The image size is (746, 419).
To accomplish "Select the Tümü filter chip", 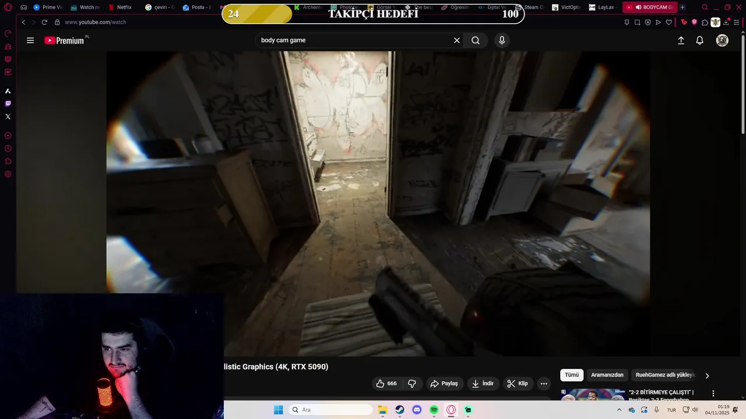I will click(x=572, y=375).
